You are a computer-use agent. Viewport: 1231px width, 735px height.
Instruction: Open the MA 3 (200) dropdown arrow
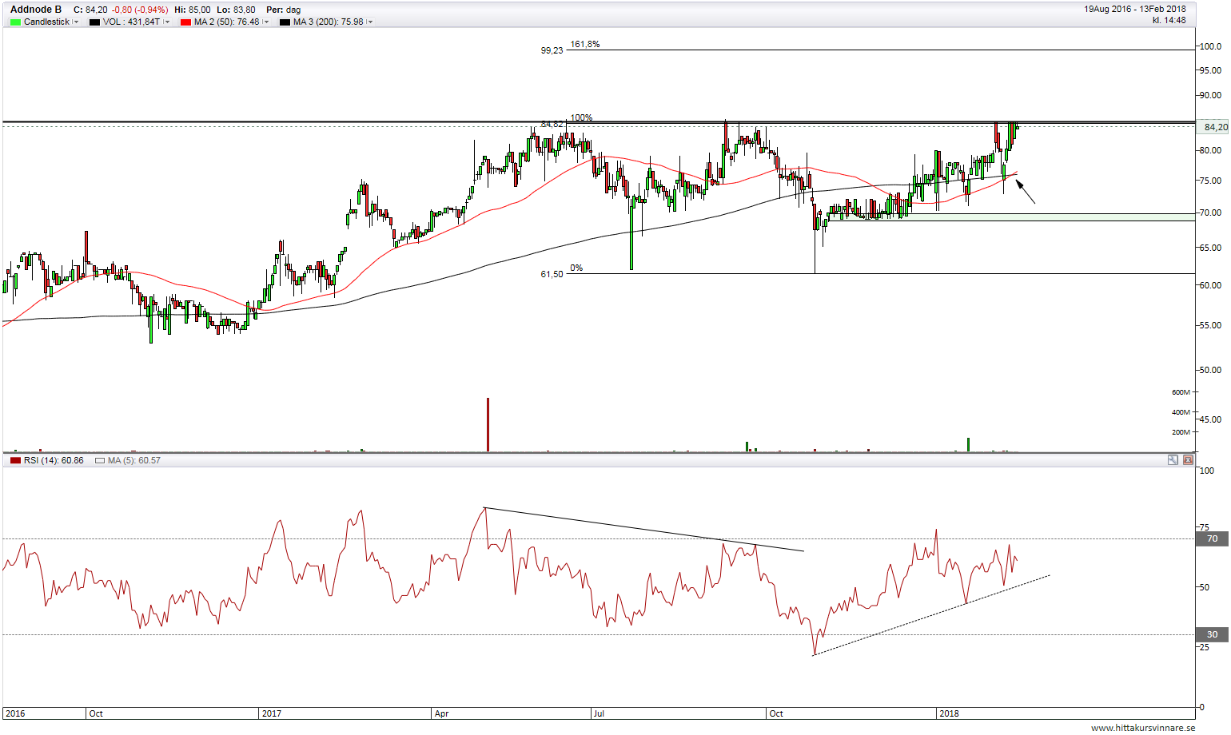pyautogui.click(x=370, y=22)
